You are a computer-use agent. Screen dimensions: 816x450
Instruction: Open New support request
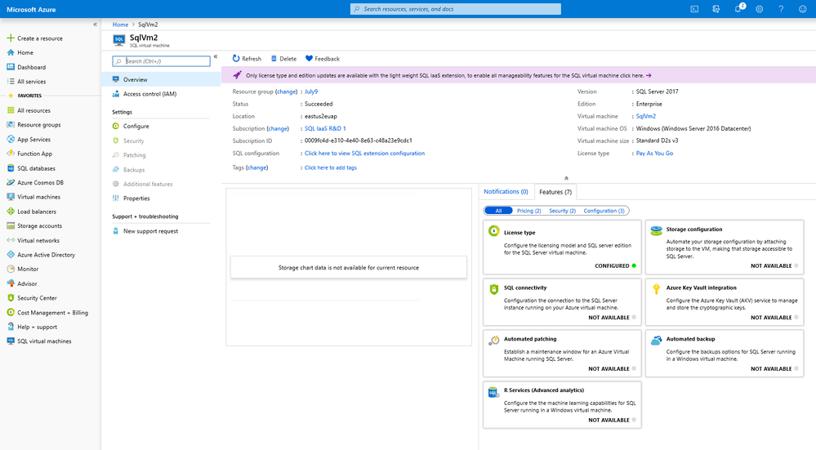point(150,231)
